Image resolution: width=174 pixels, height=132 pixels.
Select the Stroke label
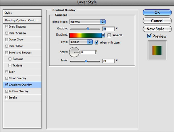[x=13, y=98]
